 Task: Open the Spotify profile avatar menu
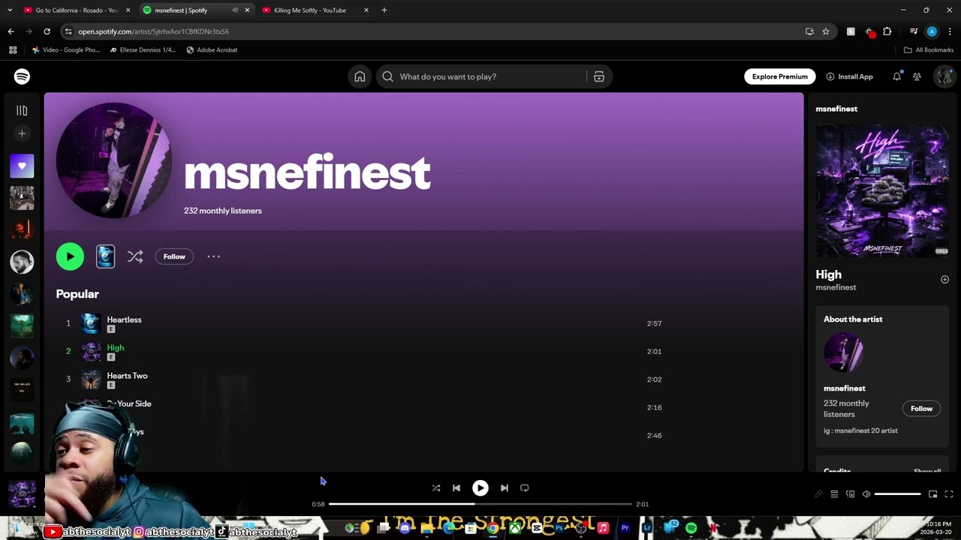tap(944, 76)
